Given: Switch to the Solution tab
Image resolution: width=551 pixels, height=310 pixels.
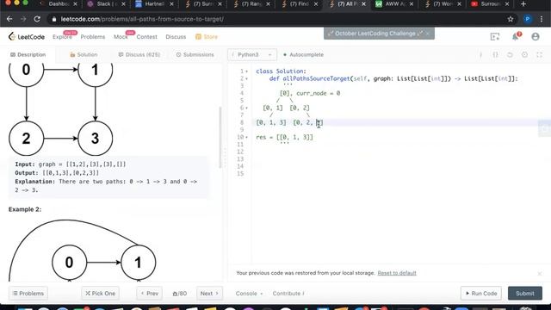Looking at the screenshot, I should click(84, 54).
